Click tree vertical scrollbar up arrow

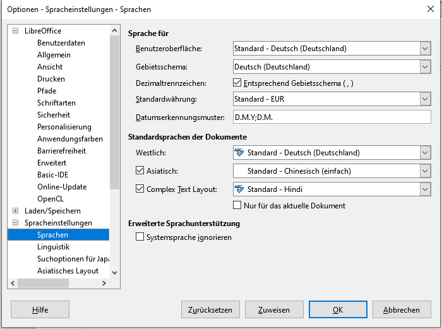click(114, 30)
